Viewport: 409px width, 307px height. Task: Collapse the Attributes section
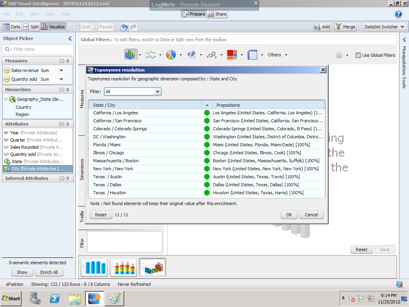click(68, 124)
